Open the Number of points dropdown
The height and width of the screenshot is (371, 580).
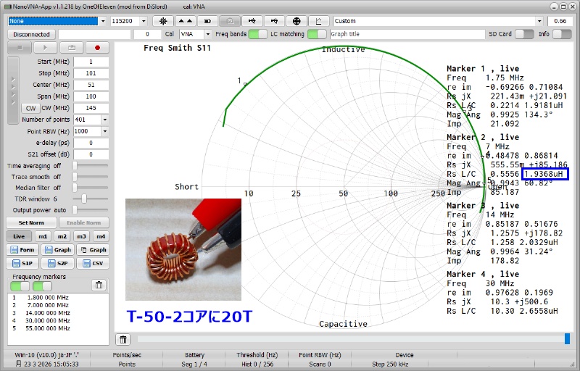pos(104,120)
